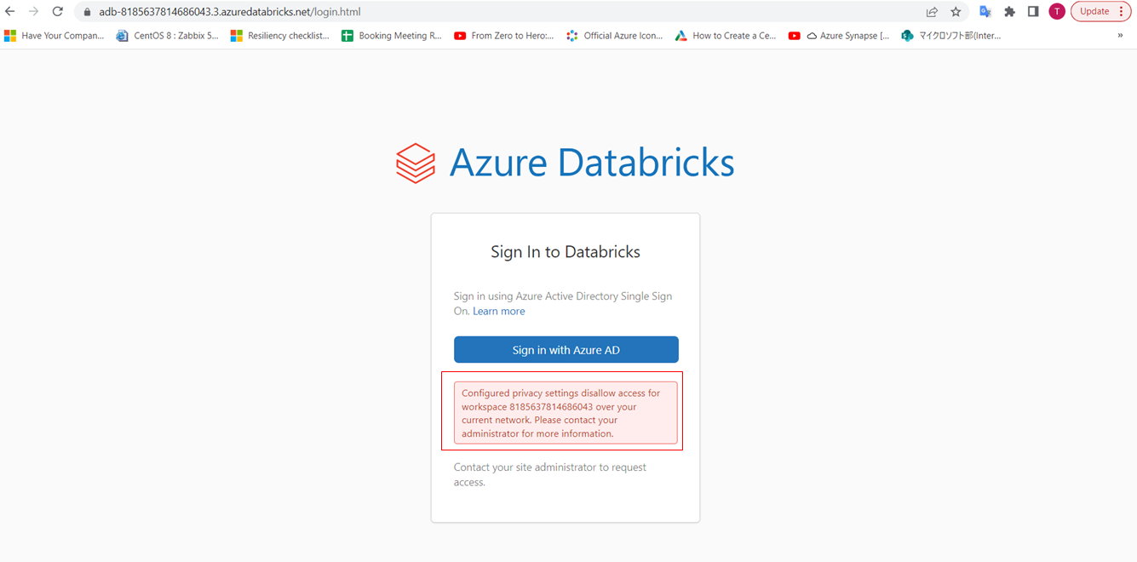The height and width of the screenshot is (562, 1137).
Task: Open the Extensions puzzle icon
Action: (1010, 12)
